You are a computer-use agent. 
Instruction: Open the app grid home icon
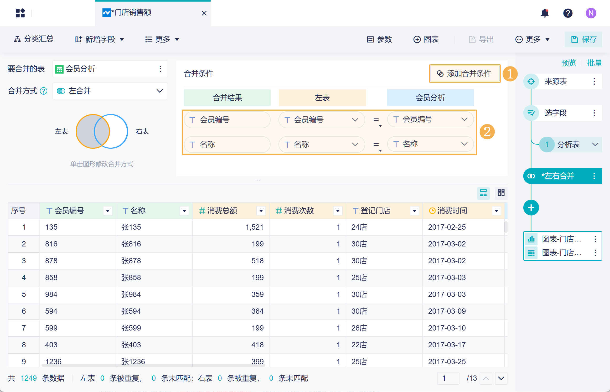tap(20, 13)
